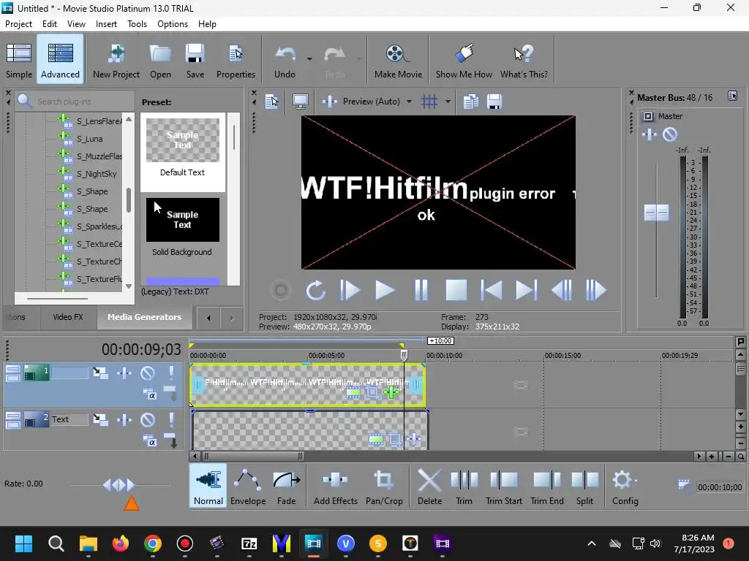Mute video track 1

(148, 373)
